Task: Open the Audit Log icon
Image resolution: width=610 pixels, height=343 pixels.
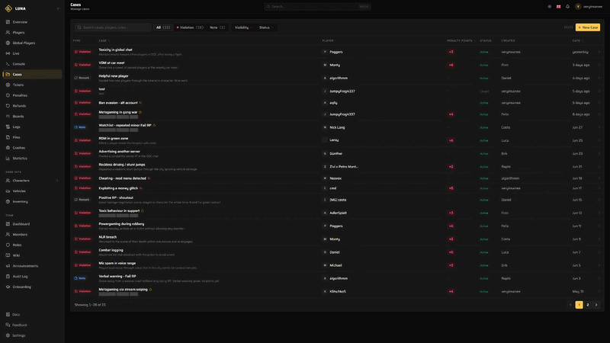Action: click(x=8, y=277)
